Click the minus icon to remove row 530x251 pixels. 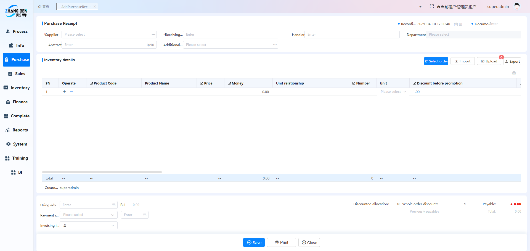[71, 92]
